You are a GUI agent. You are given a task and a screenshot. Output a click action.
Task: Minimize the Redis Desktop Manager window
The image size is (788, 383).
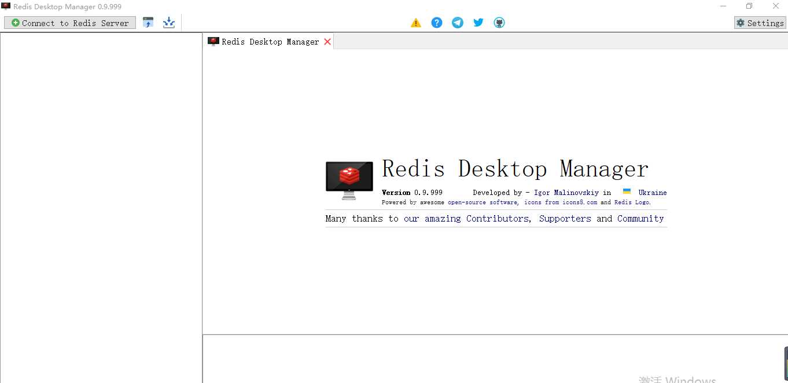[723, 6]
